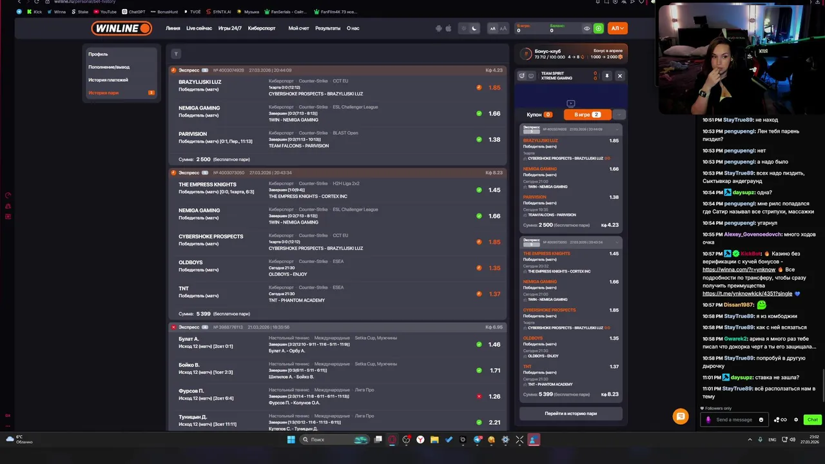Screen dimensions: 825x464
Task: Open the О нас page
Action: coord(353,28)
